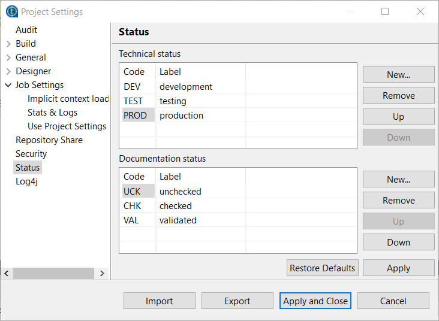Expand the General tree node

(x=8, y=57)
